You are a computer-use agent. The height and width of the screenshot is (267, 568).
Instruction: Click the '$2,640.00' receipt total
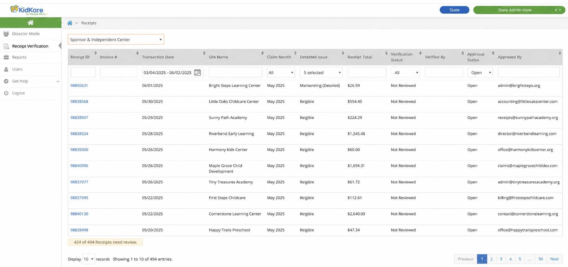[356, 214]
